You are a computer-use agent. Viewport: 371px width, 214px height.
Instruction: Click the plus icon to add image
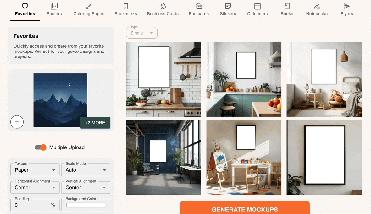tap(17, 122)
